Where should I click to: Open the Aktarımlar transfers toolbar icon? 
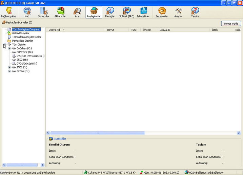coord(60,12)
